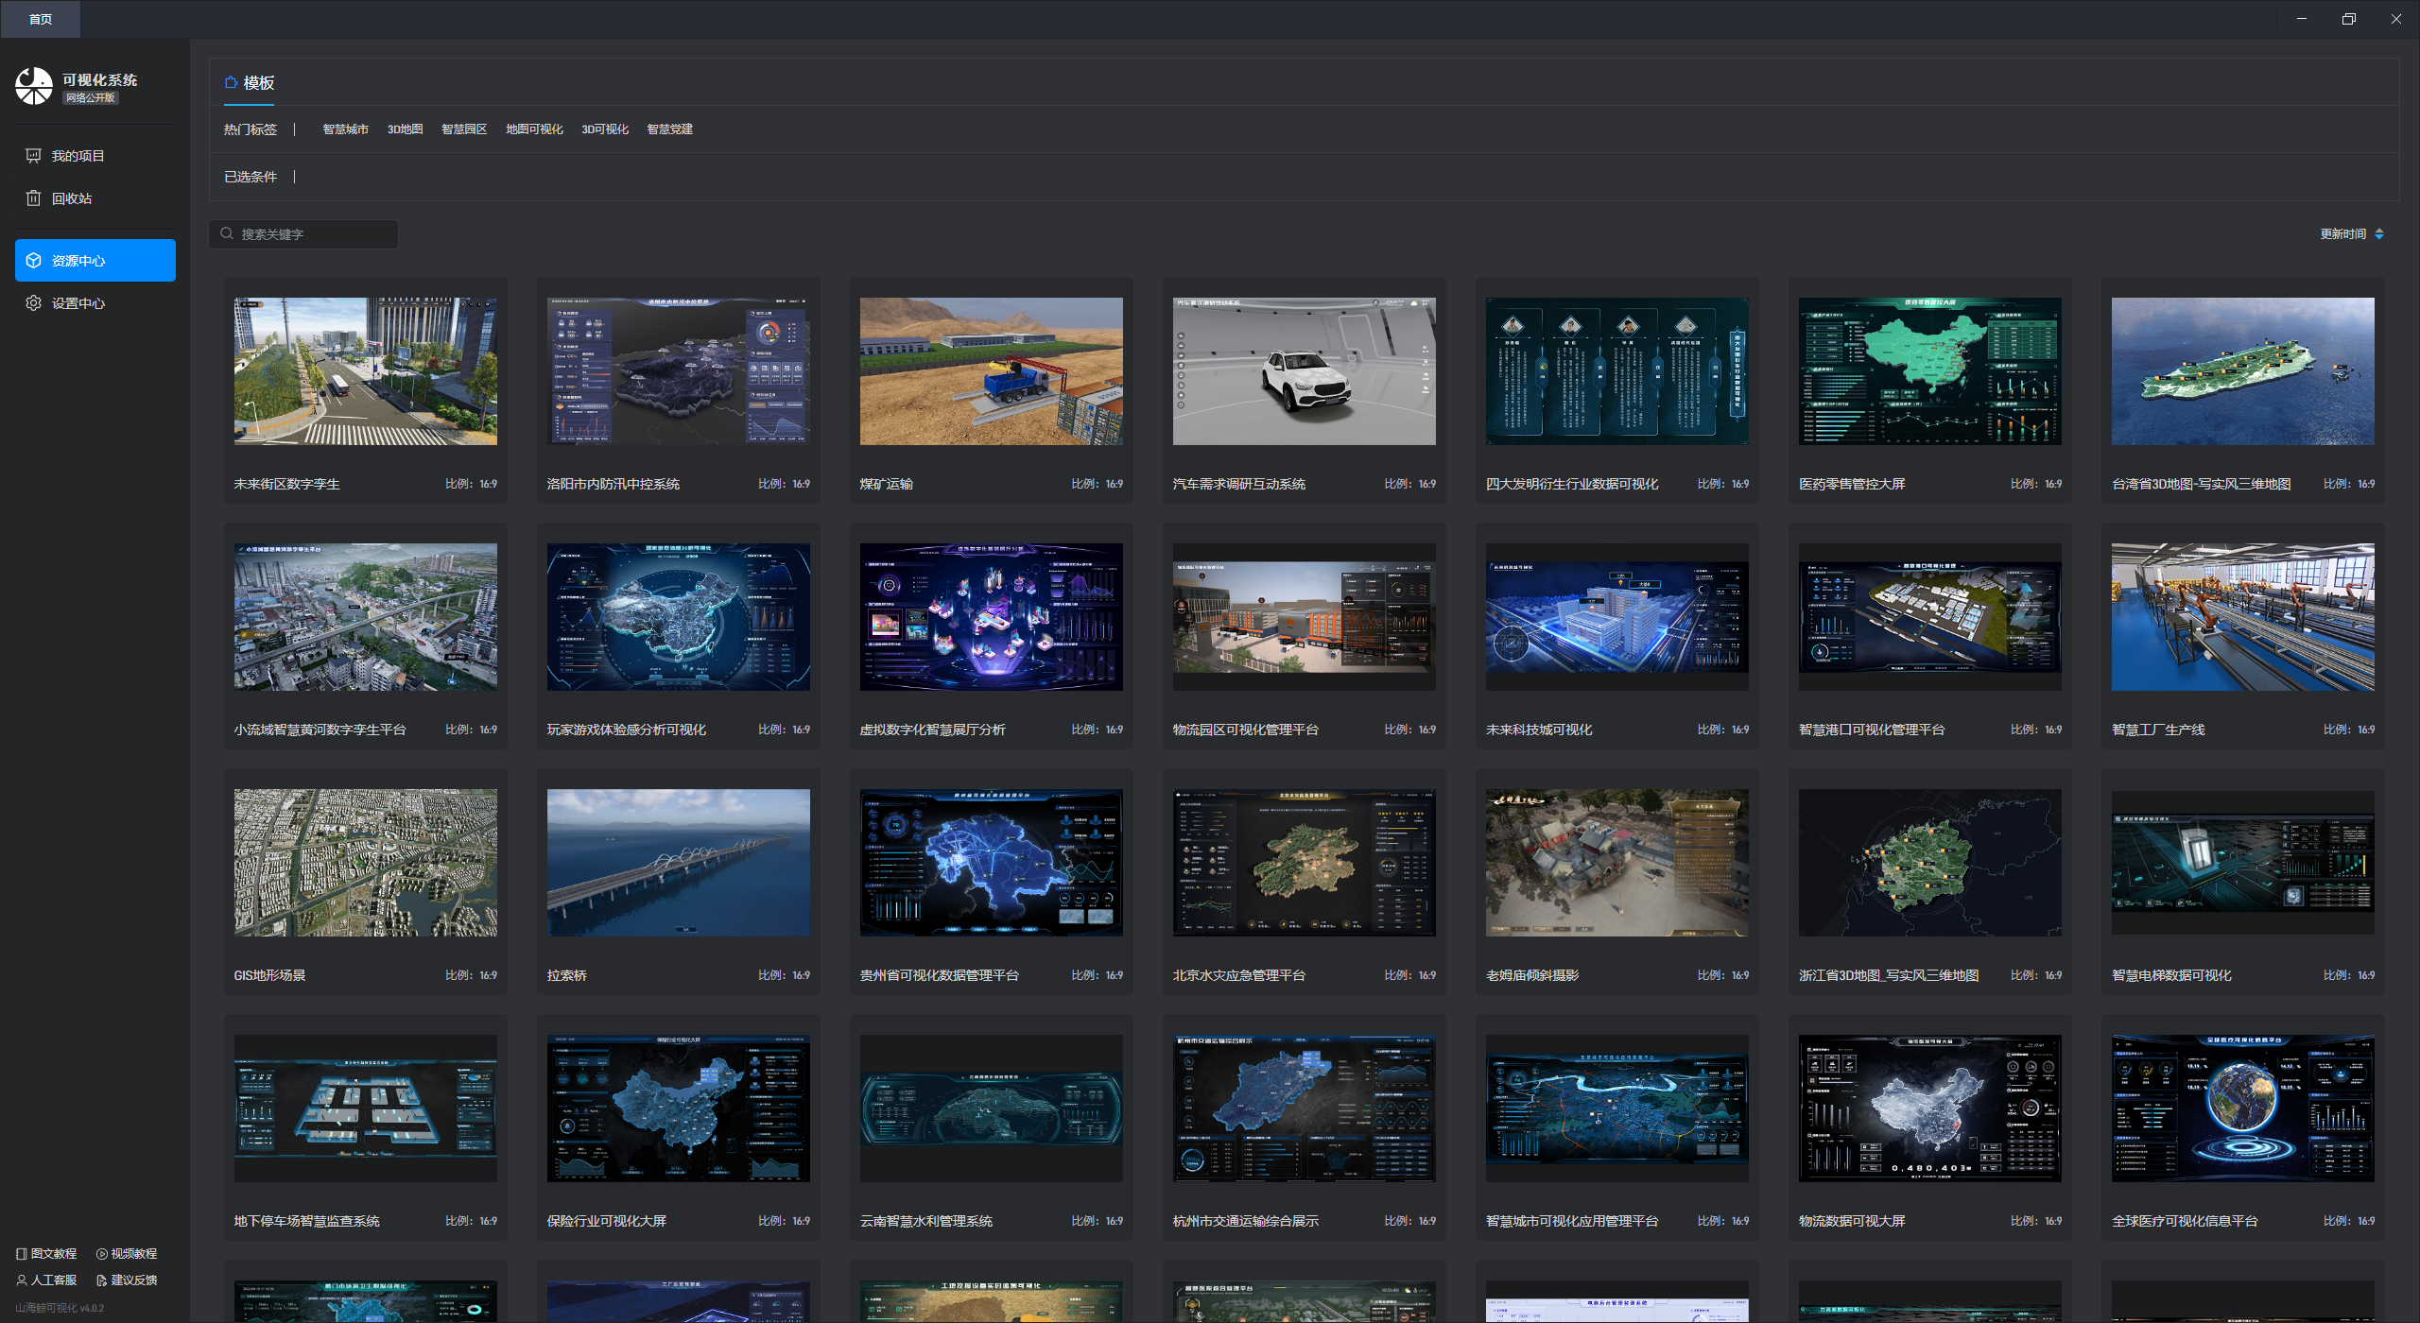This screenshot has height=1323, width=2420.
Task: Click the Resource Center cube icon
Action: [x=33, y=260]
